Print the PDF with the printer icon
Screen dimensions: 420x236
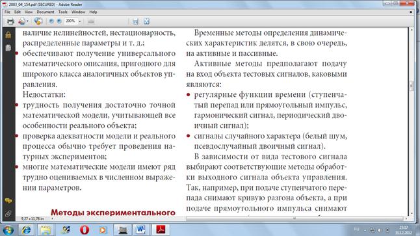click(10, 21)
